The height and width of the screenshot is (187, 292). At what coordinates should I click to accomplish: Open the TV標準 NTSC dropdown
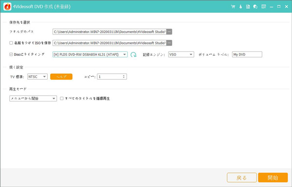point(37,77)
